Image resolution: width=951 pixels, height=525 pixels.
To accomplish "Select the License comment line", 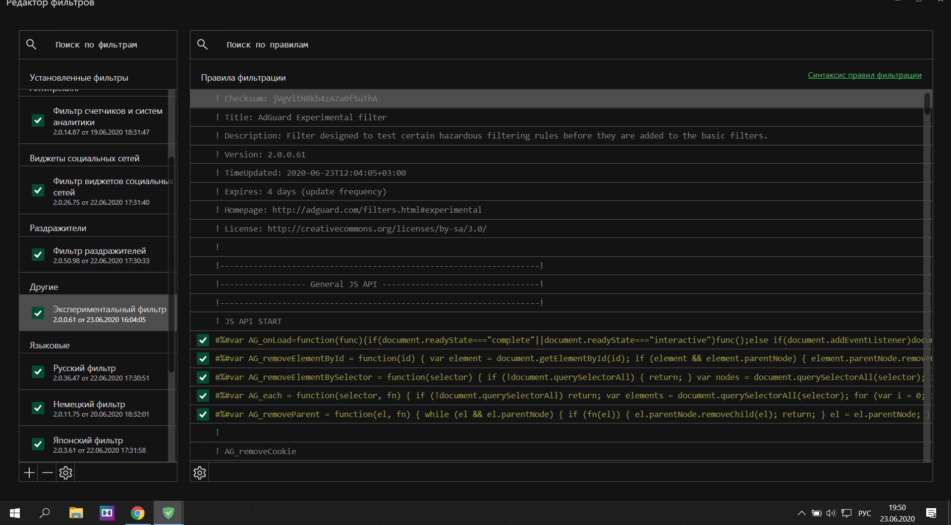I will point(557,229).
